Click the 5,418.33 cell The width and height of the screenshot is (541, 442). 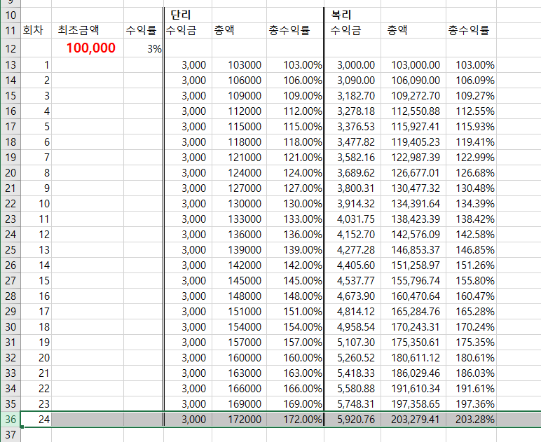pyautogui.click(x=353, y=373)
